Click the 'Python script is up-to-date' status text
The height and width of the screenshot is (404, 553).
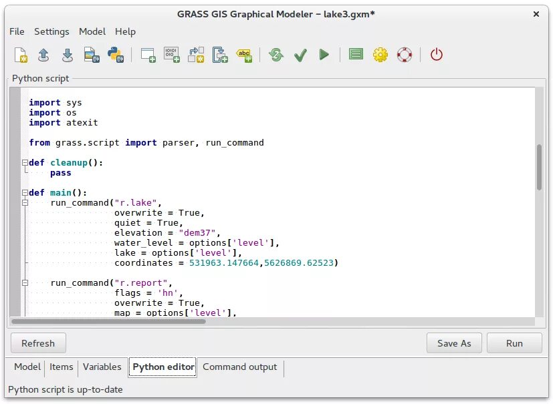pos(66,389)
